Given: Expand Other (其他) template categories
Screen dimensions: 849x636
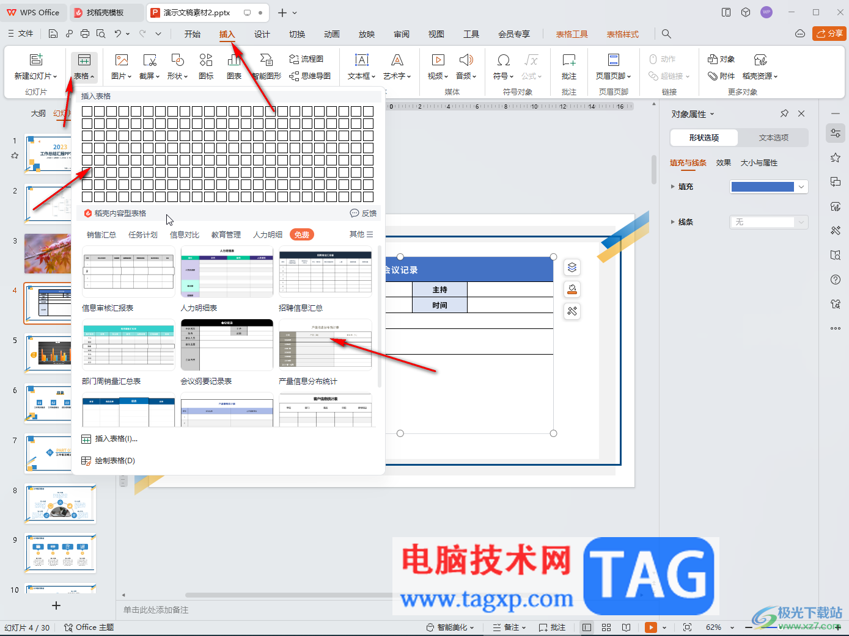Looking at the screenshot, I should point(361,234).
